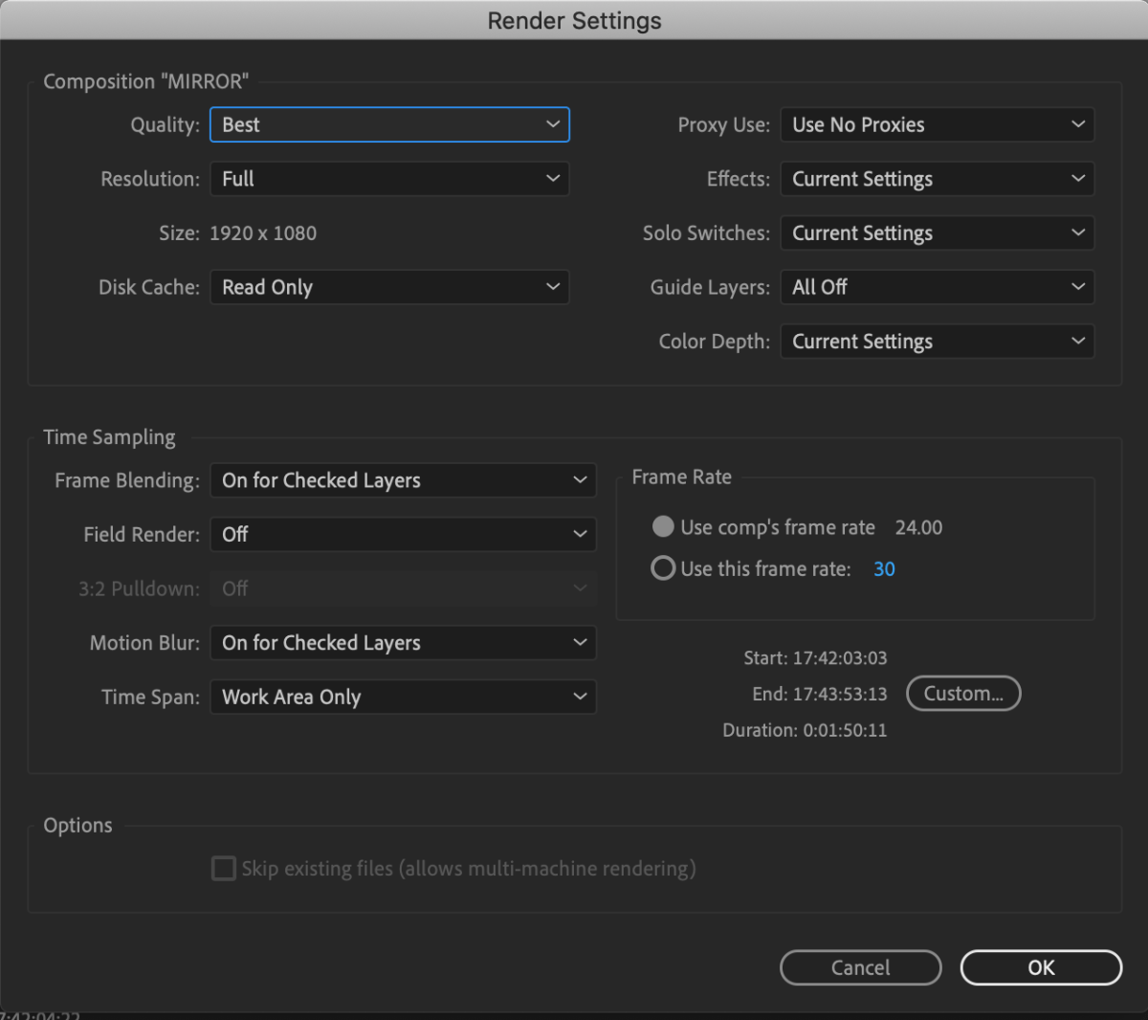Click the End timecode 17:43:53:13

click(840, 694)
